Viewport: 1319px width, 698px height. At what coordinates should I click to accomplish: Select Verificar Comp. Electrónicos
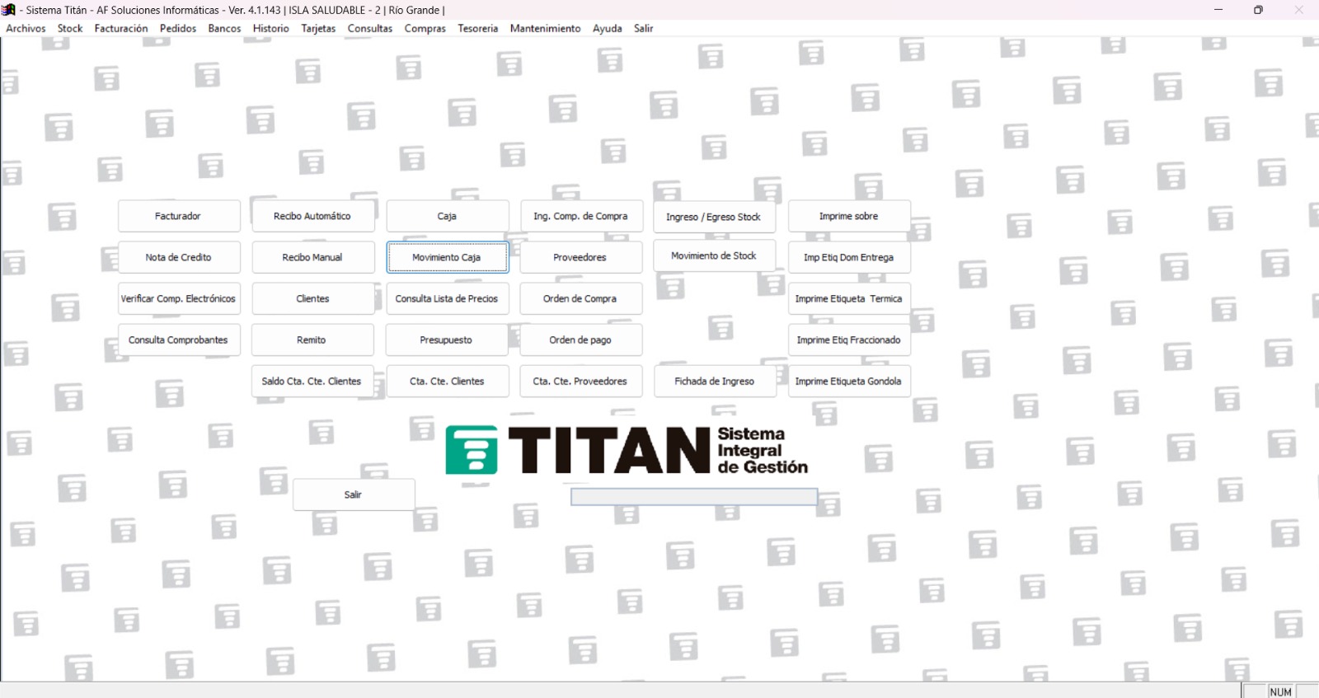click(178, 298)
